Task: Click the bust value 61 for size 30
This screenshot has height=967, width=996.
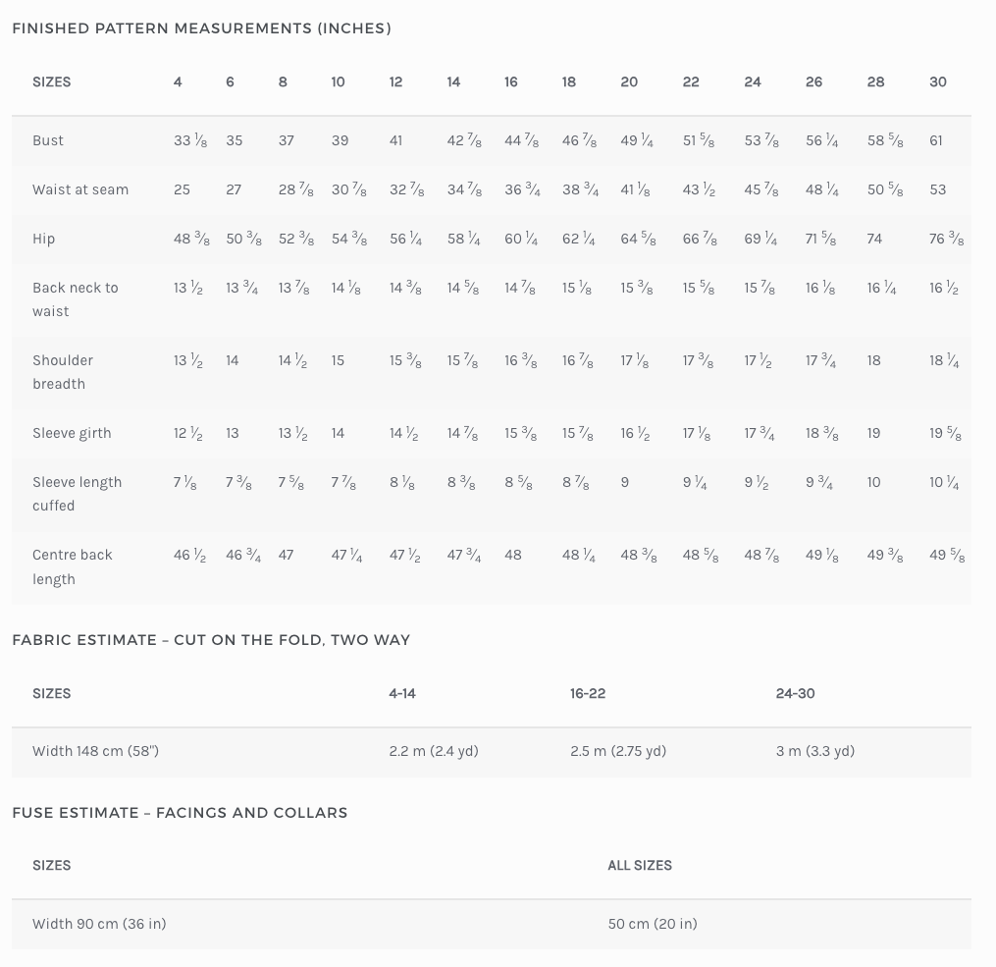Action: coord(936,140)
